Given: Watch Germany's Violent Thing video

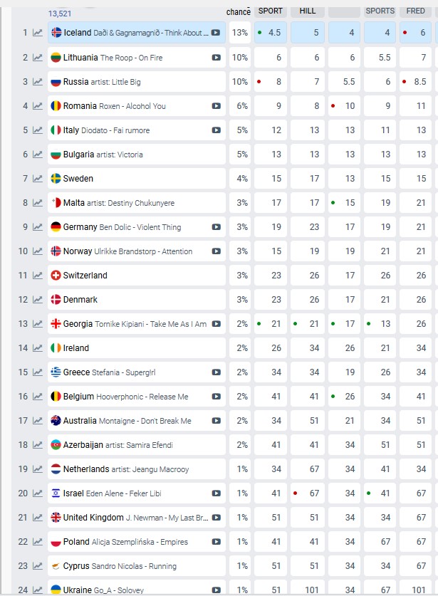Looking at the screenshot, I should pos(216,227).
